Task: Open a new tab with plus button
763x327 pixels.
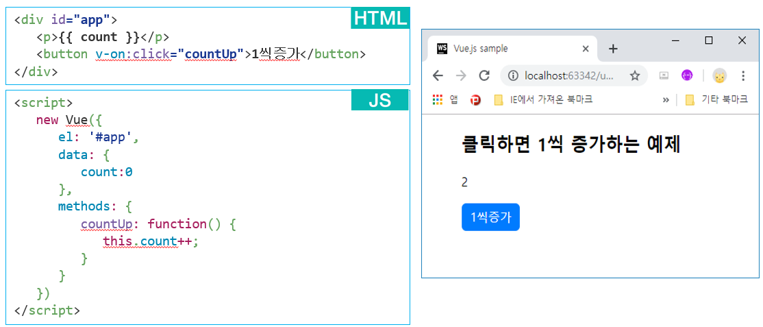Action: pyautogui.click(x=613, y=48)
